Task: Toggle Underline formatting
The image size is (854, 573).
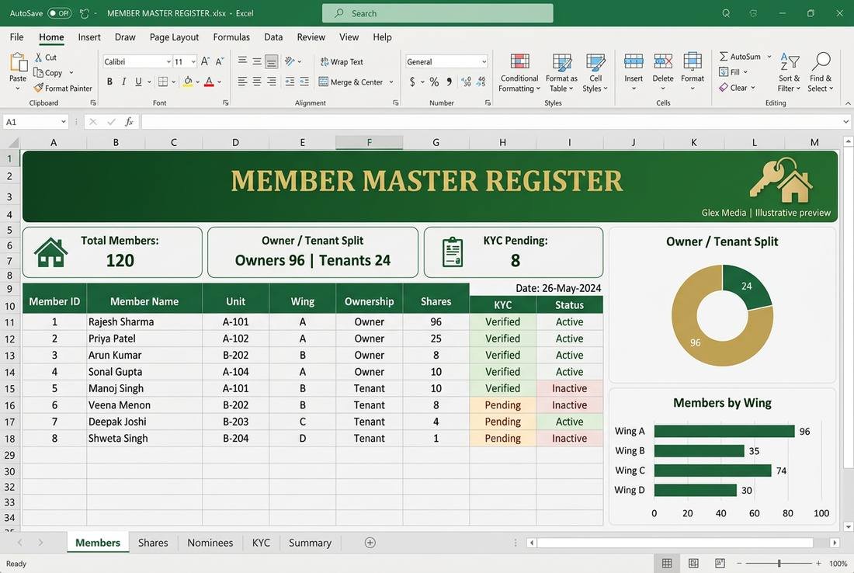Action: pos(138,82)
